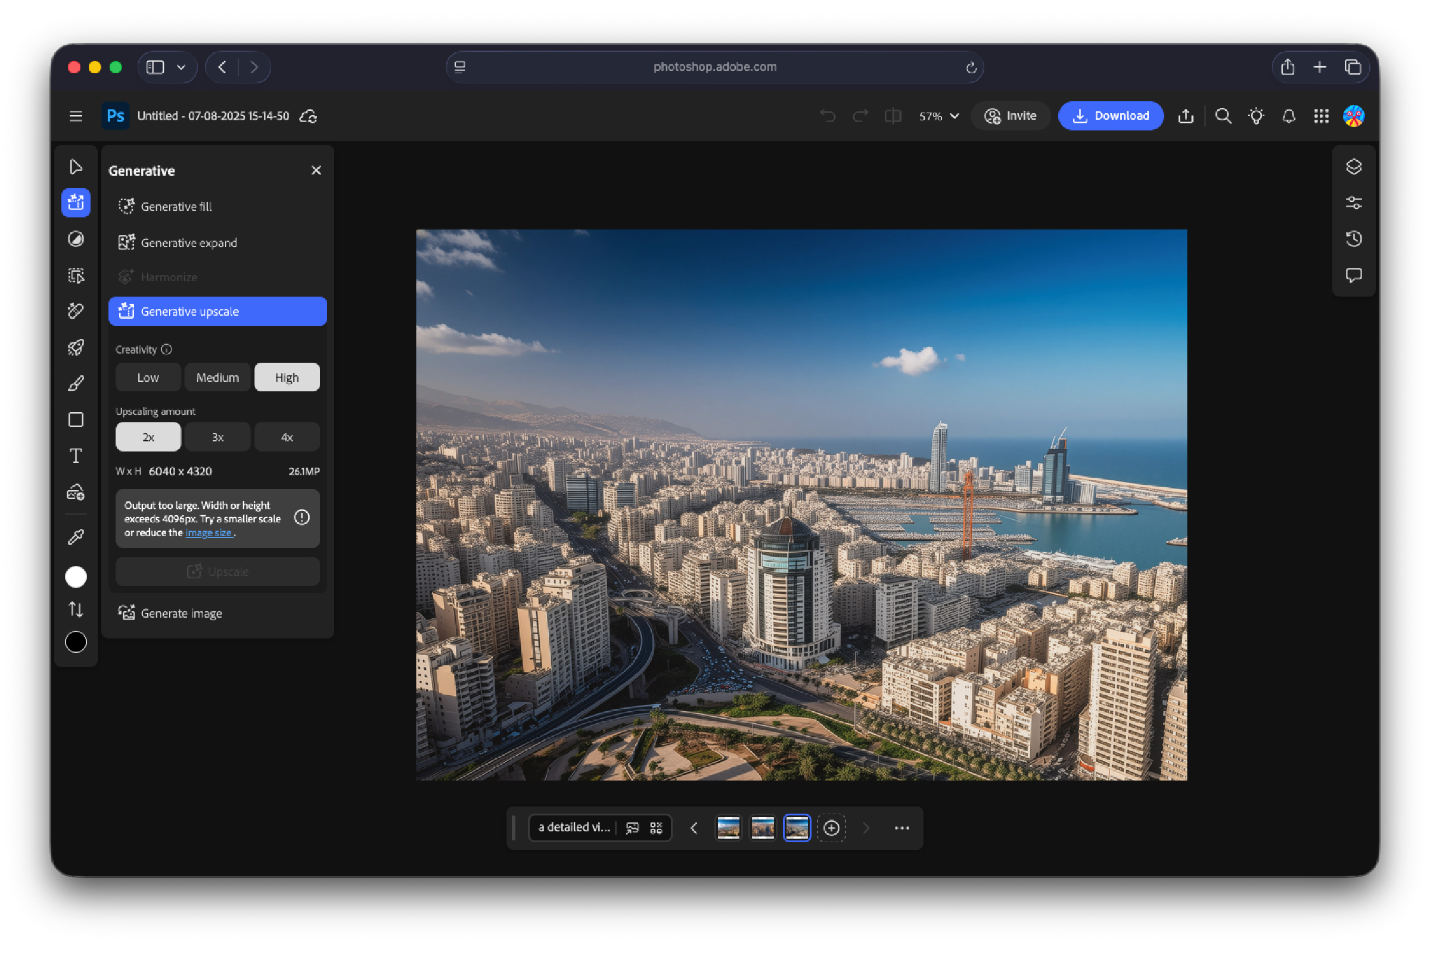Screen dimensions: 1430x953
Task: Switch Creativity from High to Low
Action: coord(148,377)
